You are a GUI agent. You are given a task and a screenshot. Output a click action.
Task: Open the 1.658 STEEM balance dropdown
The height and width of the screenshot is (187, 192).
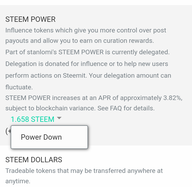32,119
